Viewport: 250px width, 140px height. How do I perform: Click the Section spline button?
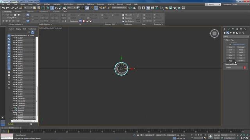click(x=241, y=61)
